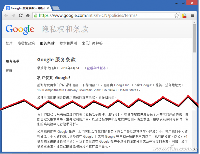Bookmark this page with the star icon
The width and height of the screenshot is (200, 154).
[x=177, y=16]
